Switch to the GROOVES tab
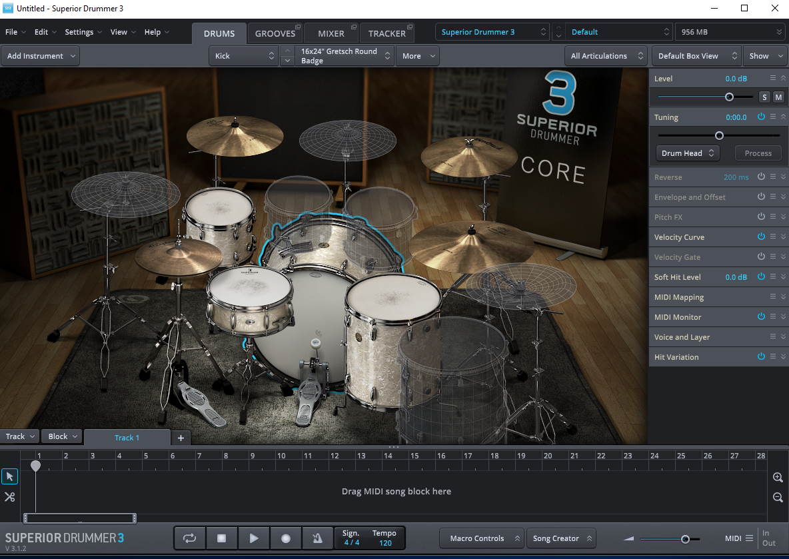The height and width of the screenshot is (559, 789). pos(275,33)
